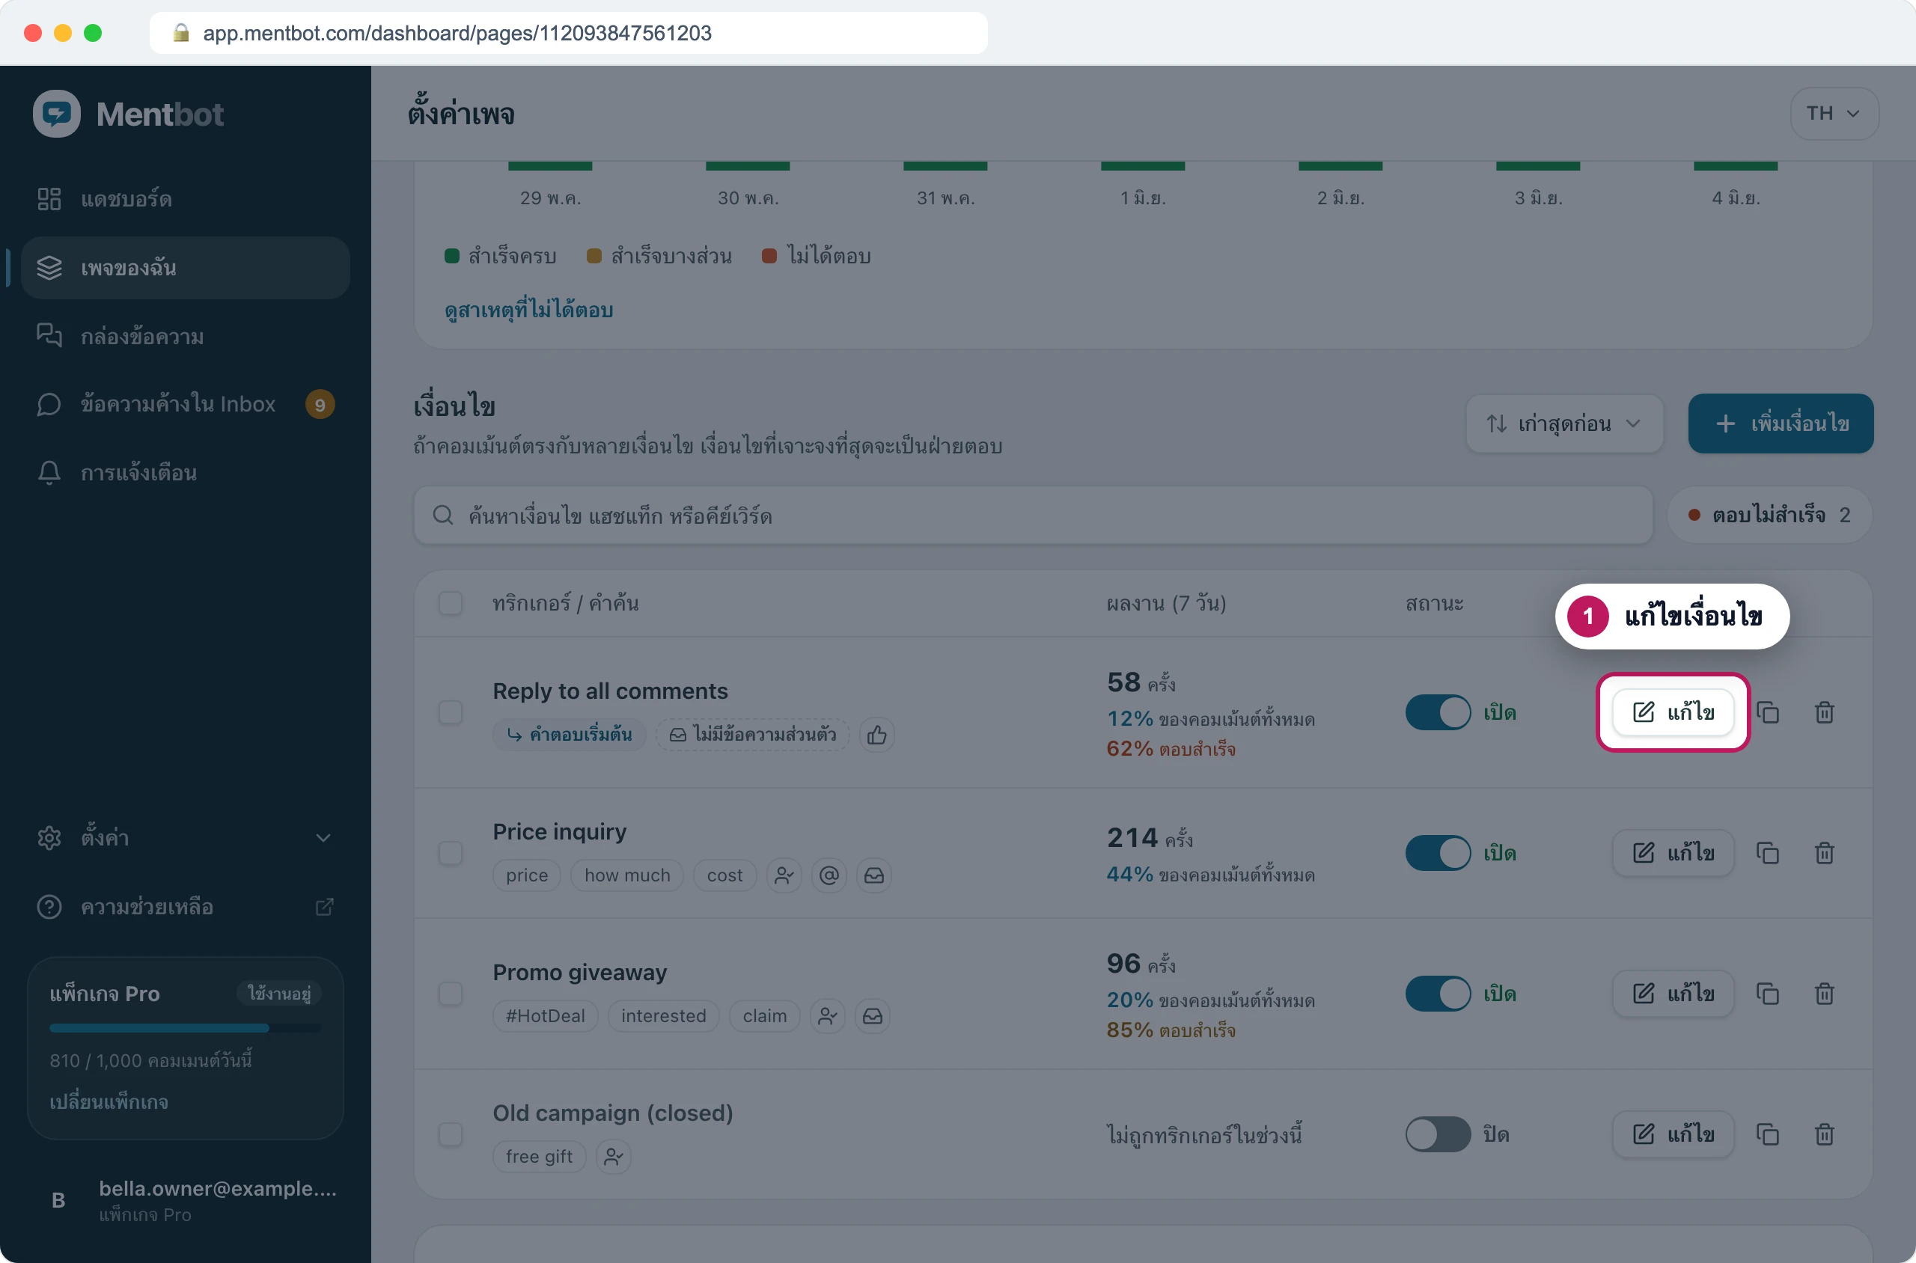Open the เก่าสุดก่อน sort dropdown
1916x1263 pixels.
pos(1564,423)
